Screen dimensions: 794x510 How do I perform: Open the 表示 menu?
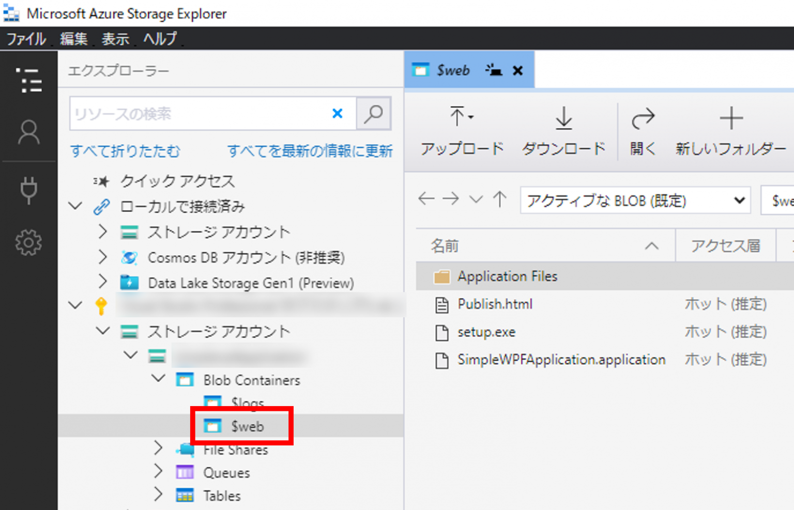pos(115,39)
